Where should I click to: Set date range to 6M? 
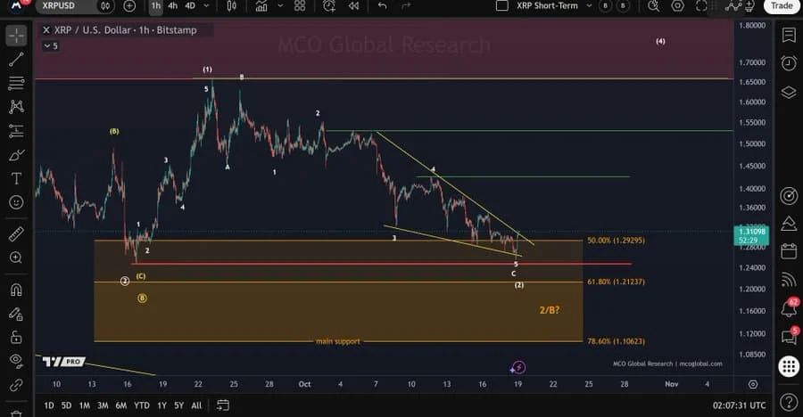click(x=120, y=405)
